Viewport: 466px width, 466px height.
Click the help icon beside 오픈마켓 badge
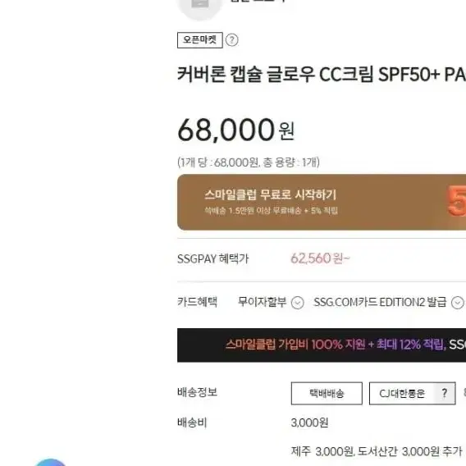tap(232, 40)
